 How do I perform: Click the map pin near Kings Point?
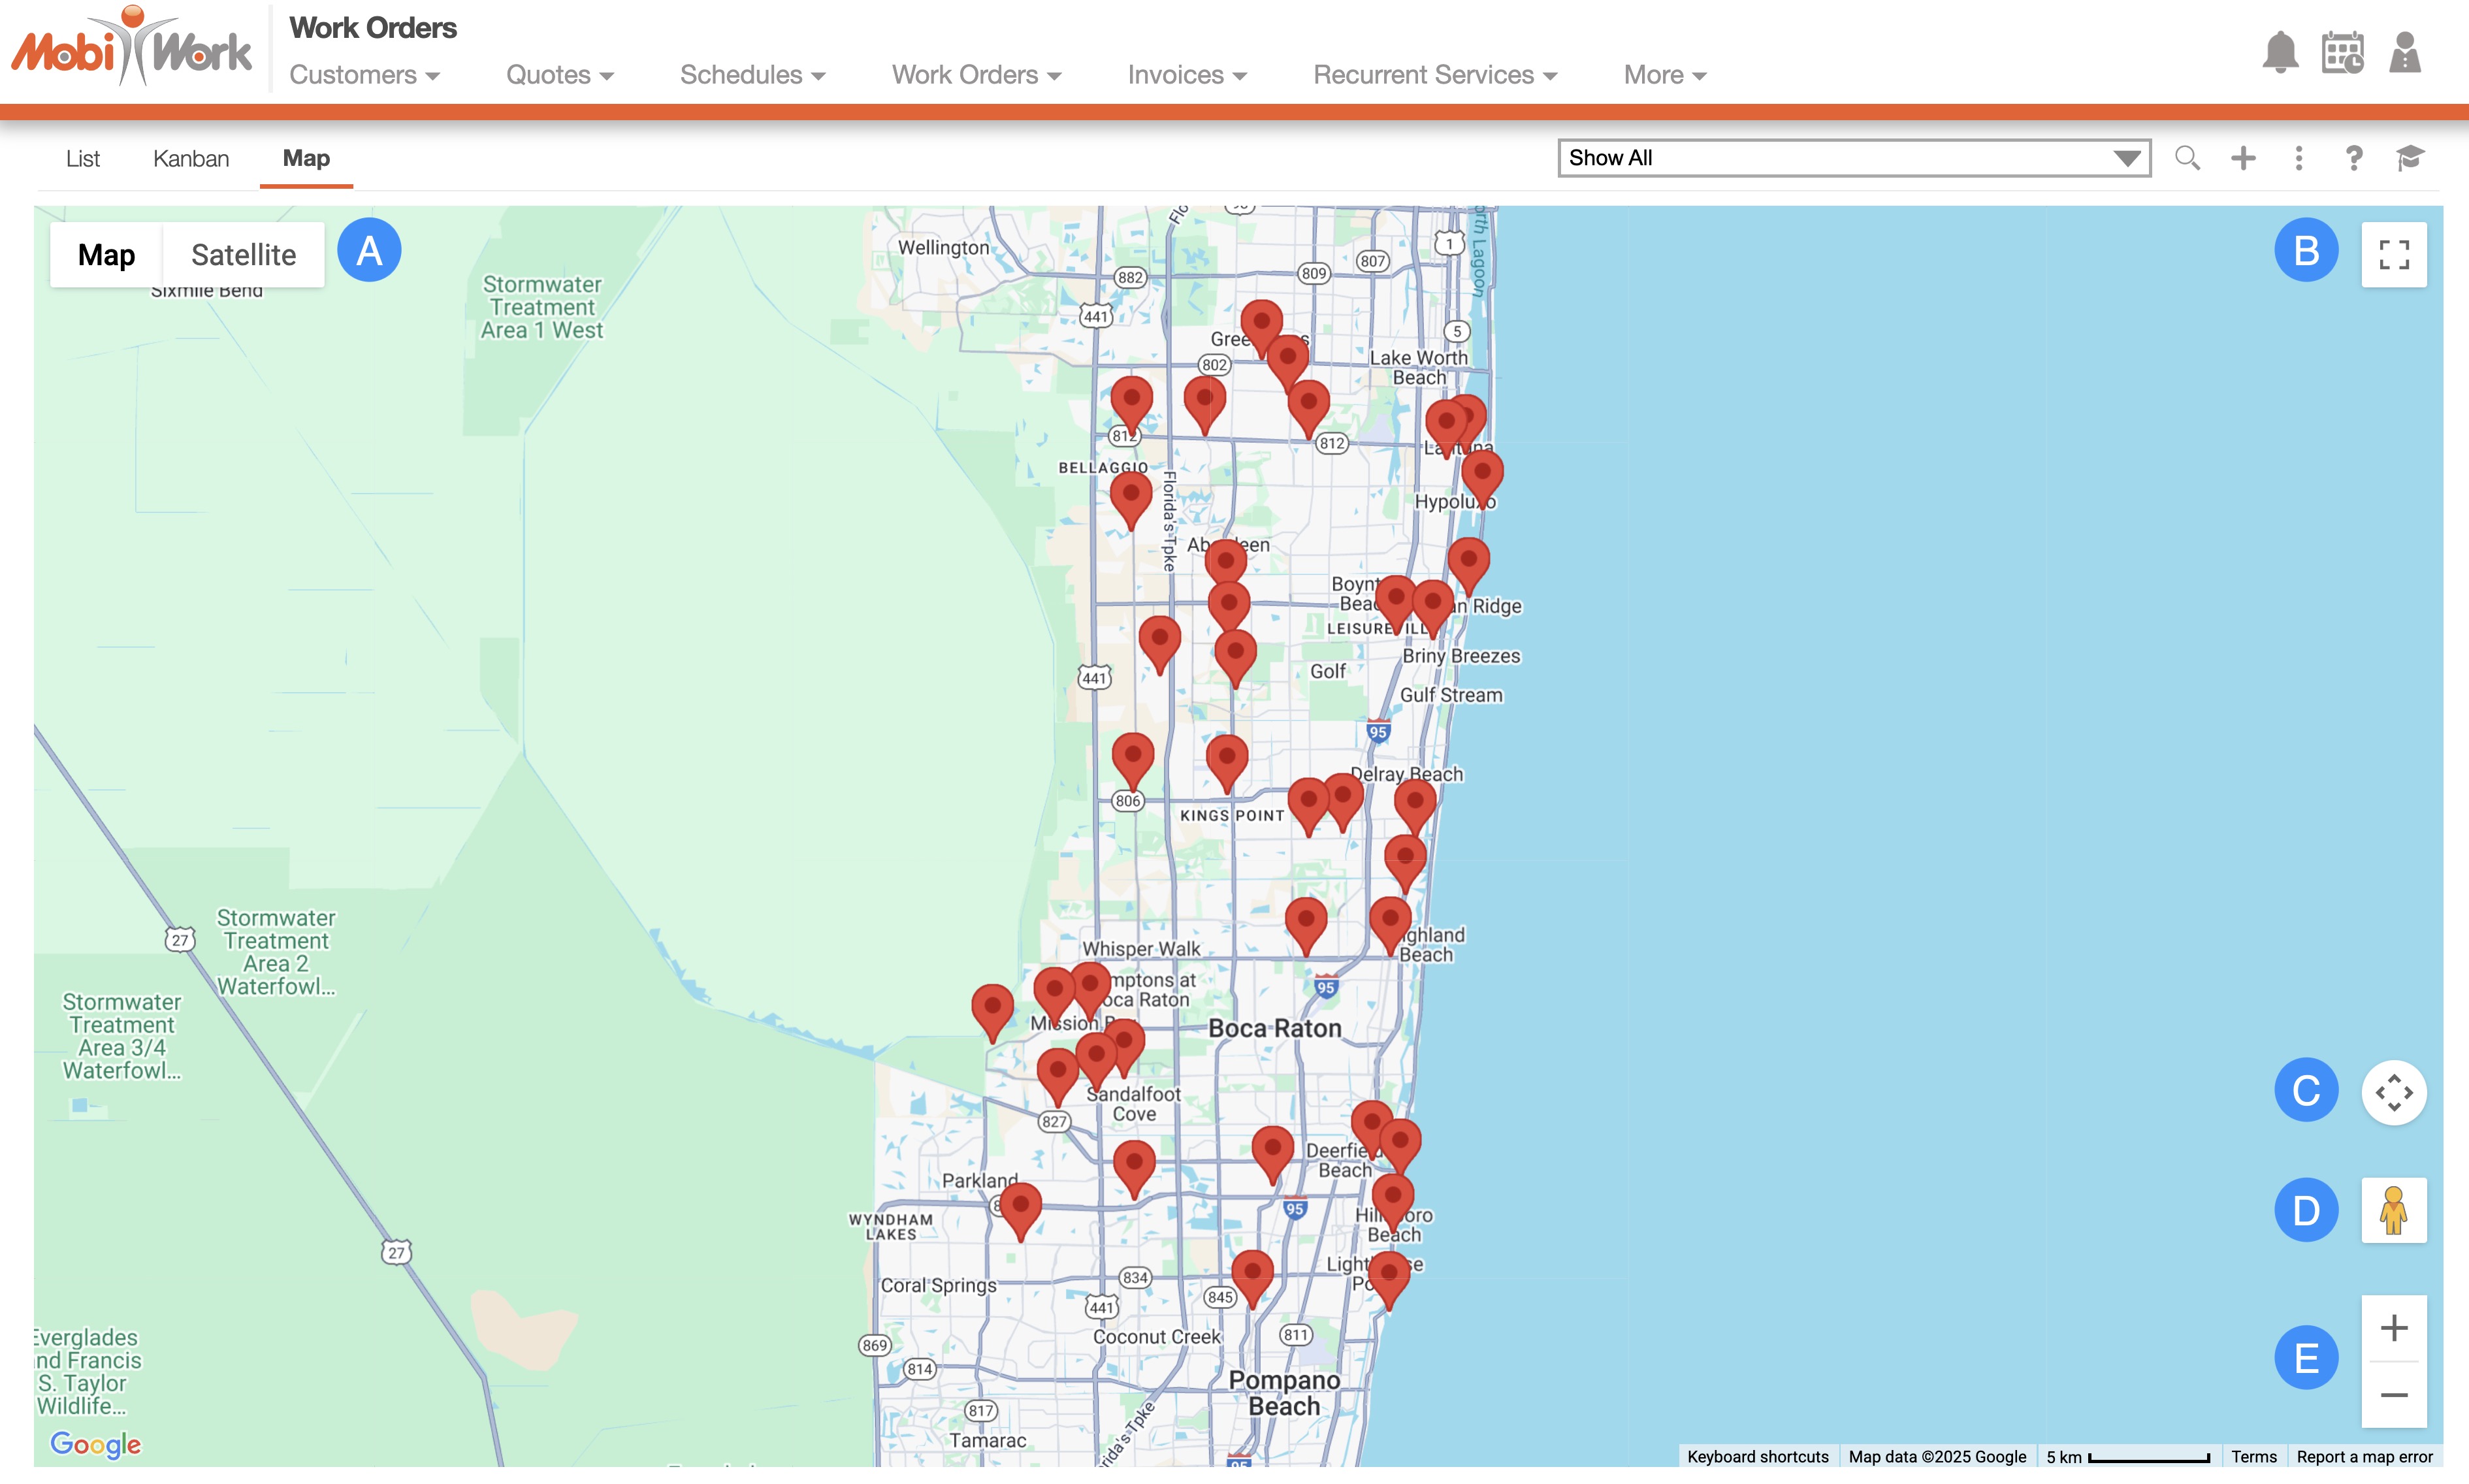point(1226,759)
